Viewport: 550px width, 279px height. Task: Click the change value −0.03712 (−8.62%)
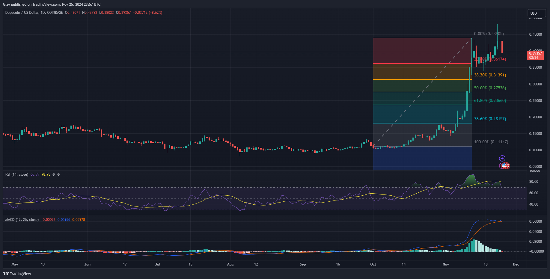click(147, 13)
